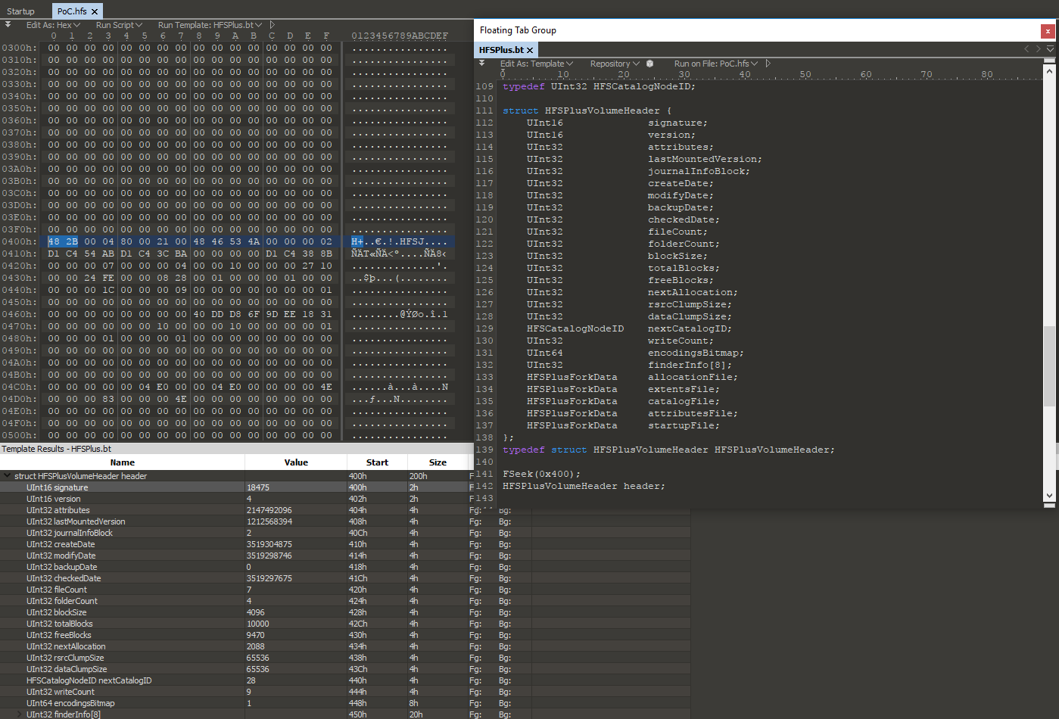Run the HFSPlus.bt template using the play arrow
This screenshot has width=1059, height=719.
pyautogui.click(x=273, y=25)
